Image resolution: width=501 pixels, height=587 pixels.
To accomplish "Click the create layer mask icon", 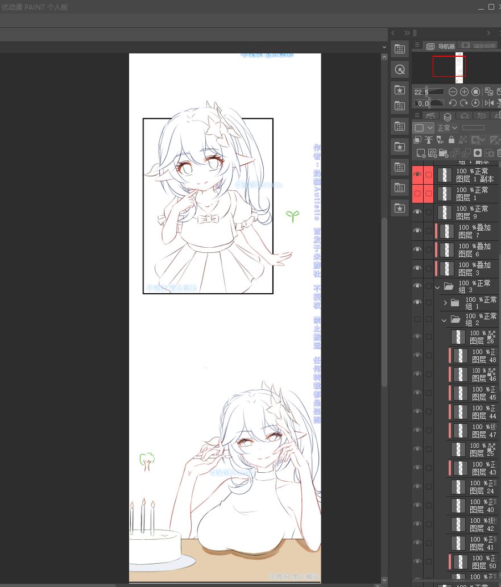I will (x=478, y=153).
